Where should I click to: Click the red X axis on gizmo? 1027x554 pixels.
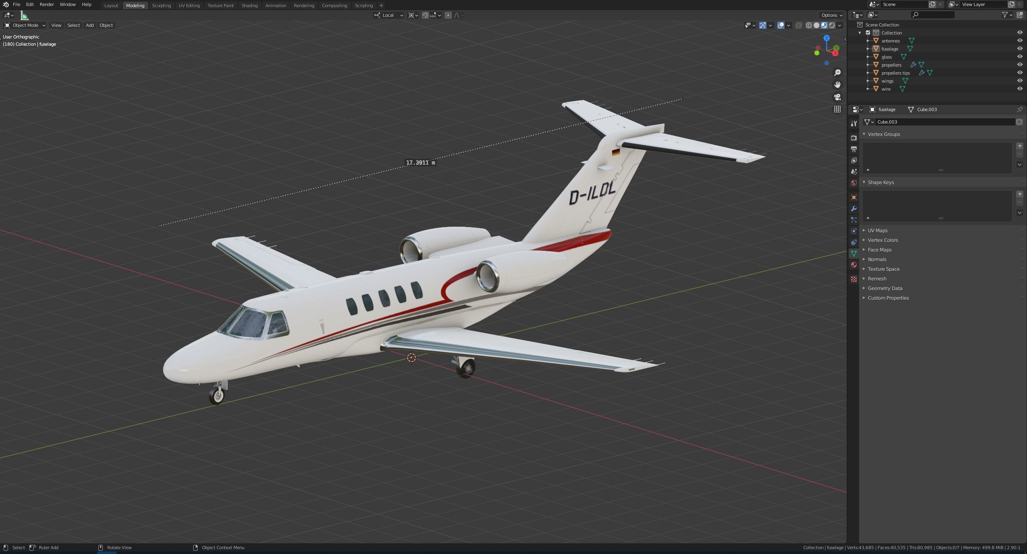pos(835,53)
